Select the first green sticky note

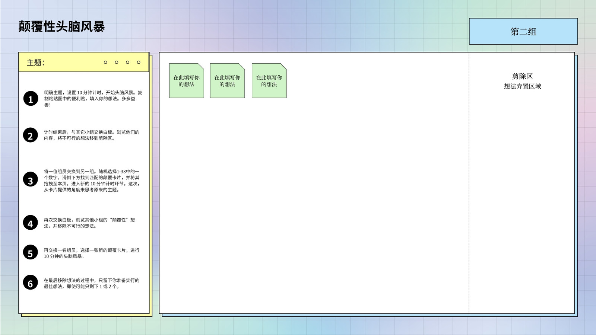187,81
